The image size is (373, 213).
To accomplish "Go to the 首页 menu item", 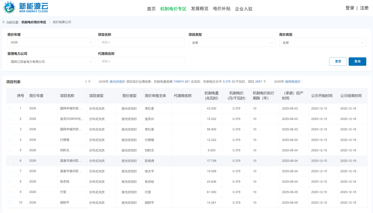I will coord(151,9).
